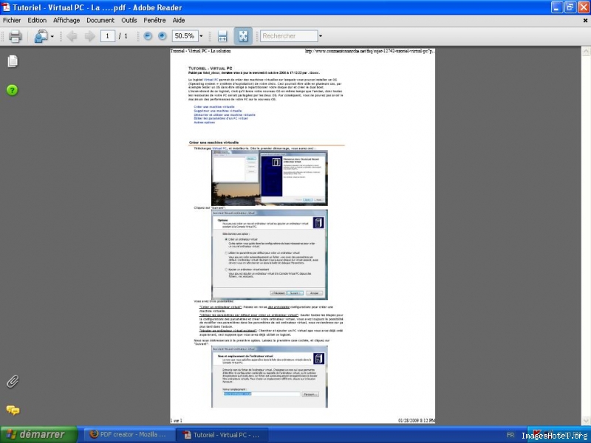This screenshot has width=591, height=443.
Task: Click the Print icon in the toolbar
Action: pos(15,36)
